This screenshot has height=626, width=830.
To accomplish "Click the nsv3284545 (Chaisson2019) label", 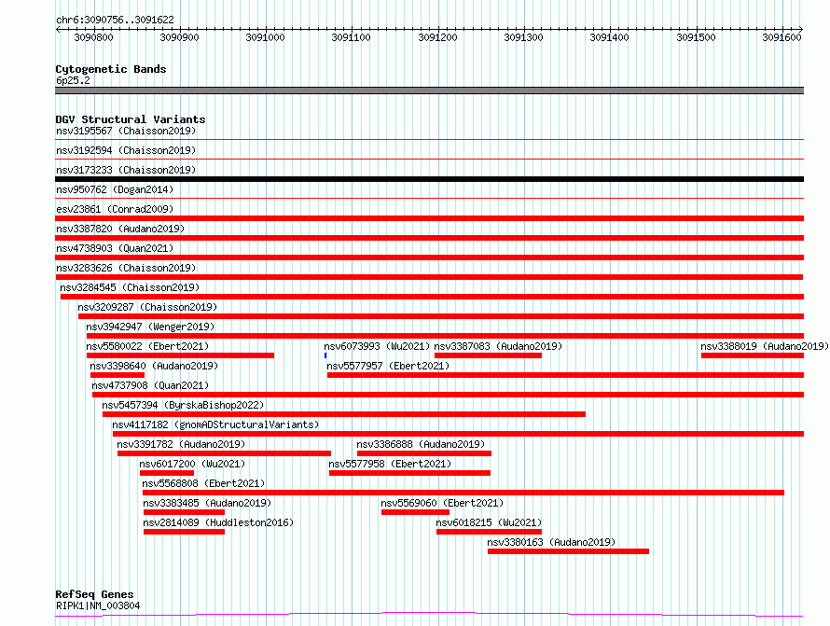I will [130, 287].
